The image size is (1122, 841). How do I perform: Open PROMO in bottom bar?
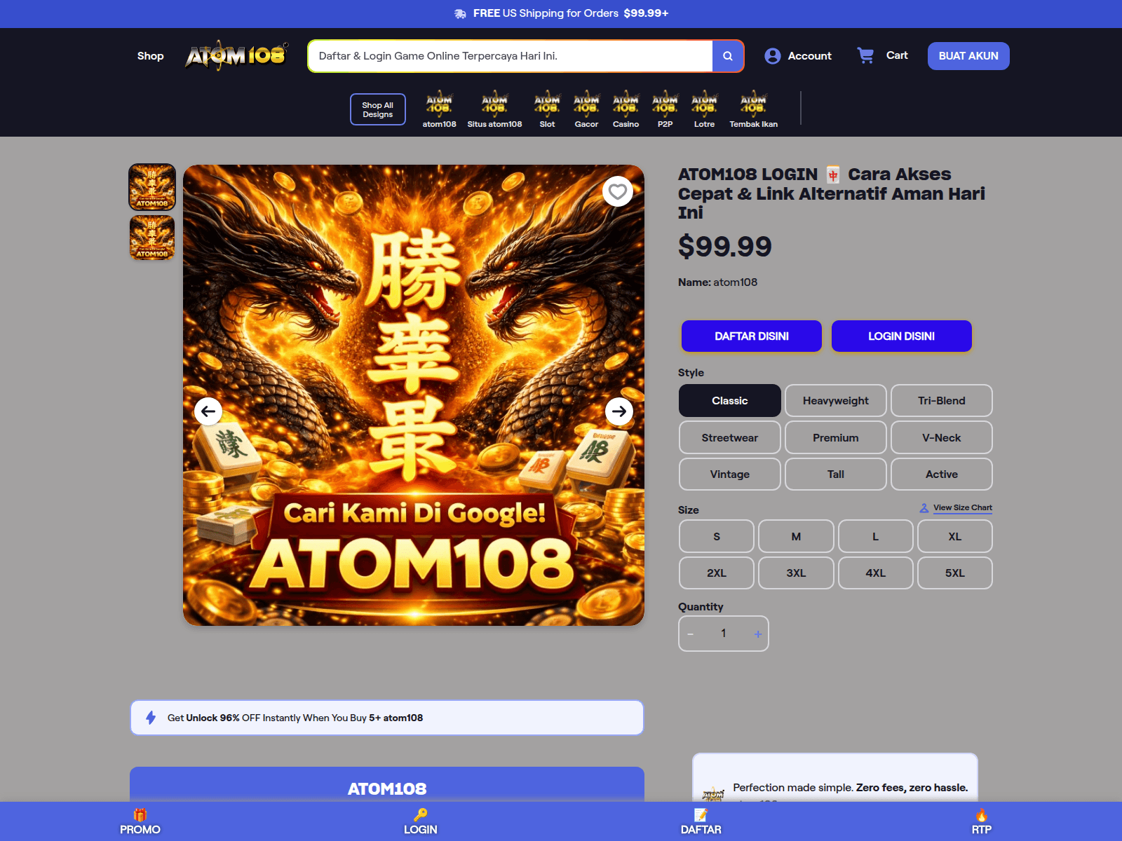[x=140, y=822]
